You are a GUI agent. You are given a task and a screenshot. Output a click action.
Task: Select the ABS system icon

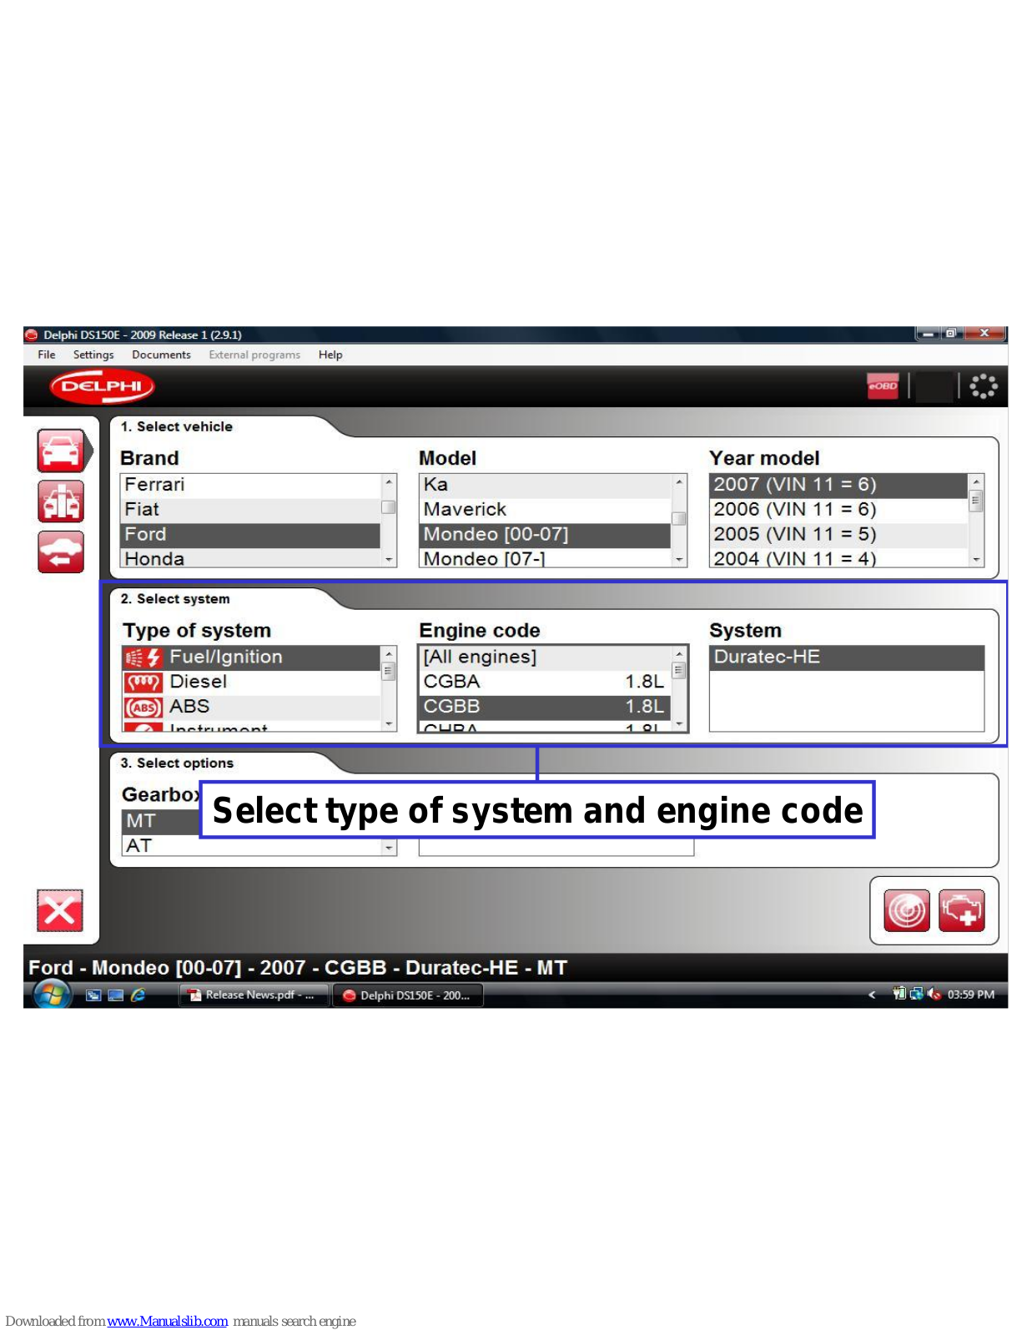click(x=143, y=708)
